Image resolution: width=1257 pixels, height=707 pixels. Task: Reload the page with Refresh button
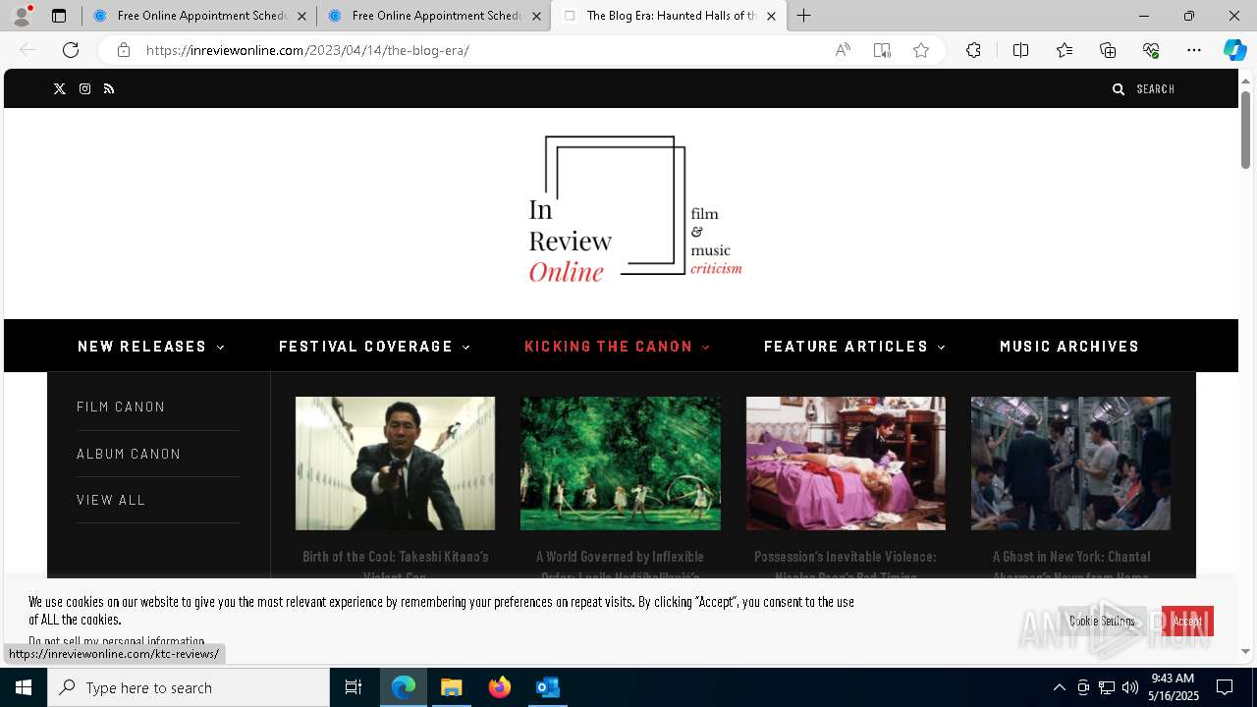71,50
